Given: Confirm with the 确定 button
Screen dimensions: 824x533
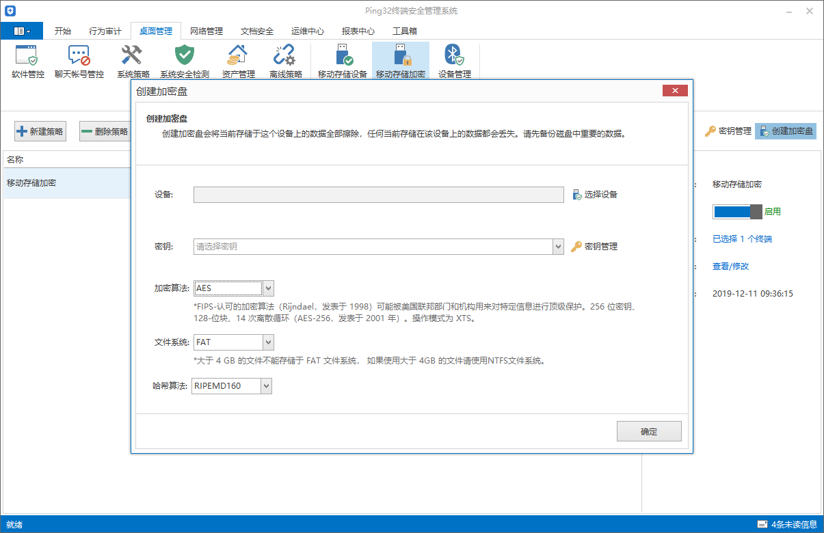Looking at the screenshot, I should click(648, 430).
